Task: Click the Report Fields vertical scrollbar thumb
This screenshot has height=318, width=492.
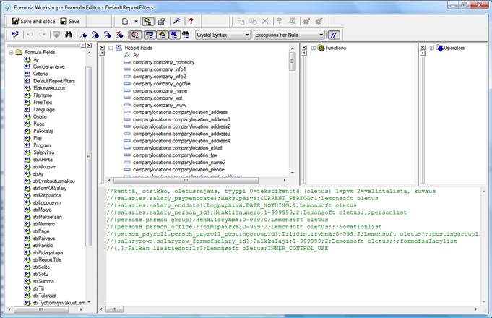Action: coord(292,61)
